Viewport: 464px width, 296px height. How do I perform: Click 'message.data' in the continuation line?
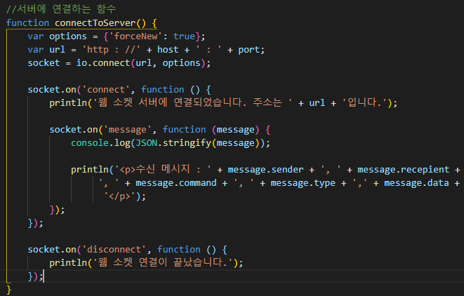[x=416, y=183]
